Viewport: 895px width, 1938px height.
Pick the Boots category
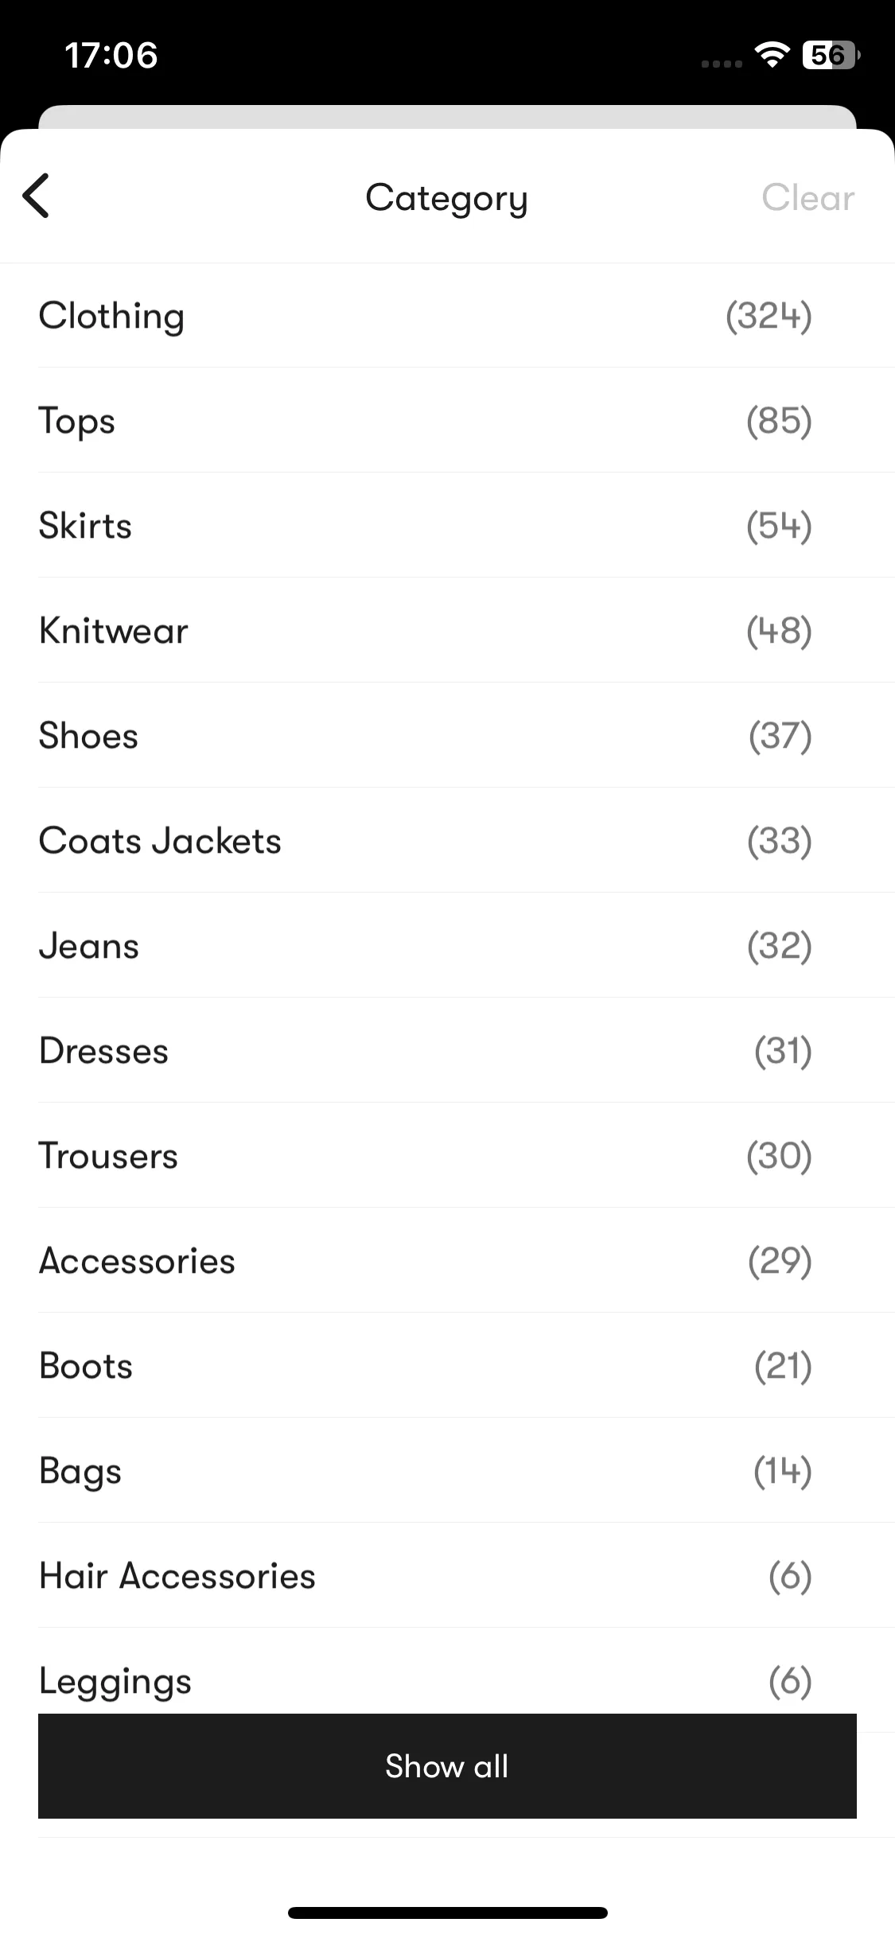coord(447,1365)
